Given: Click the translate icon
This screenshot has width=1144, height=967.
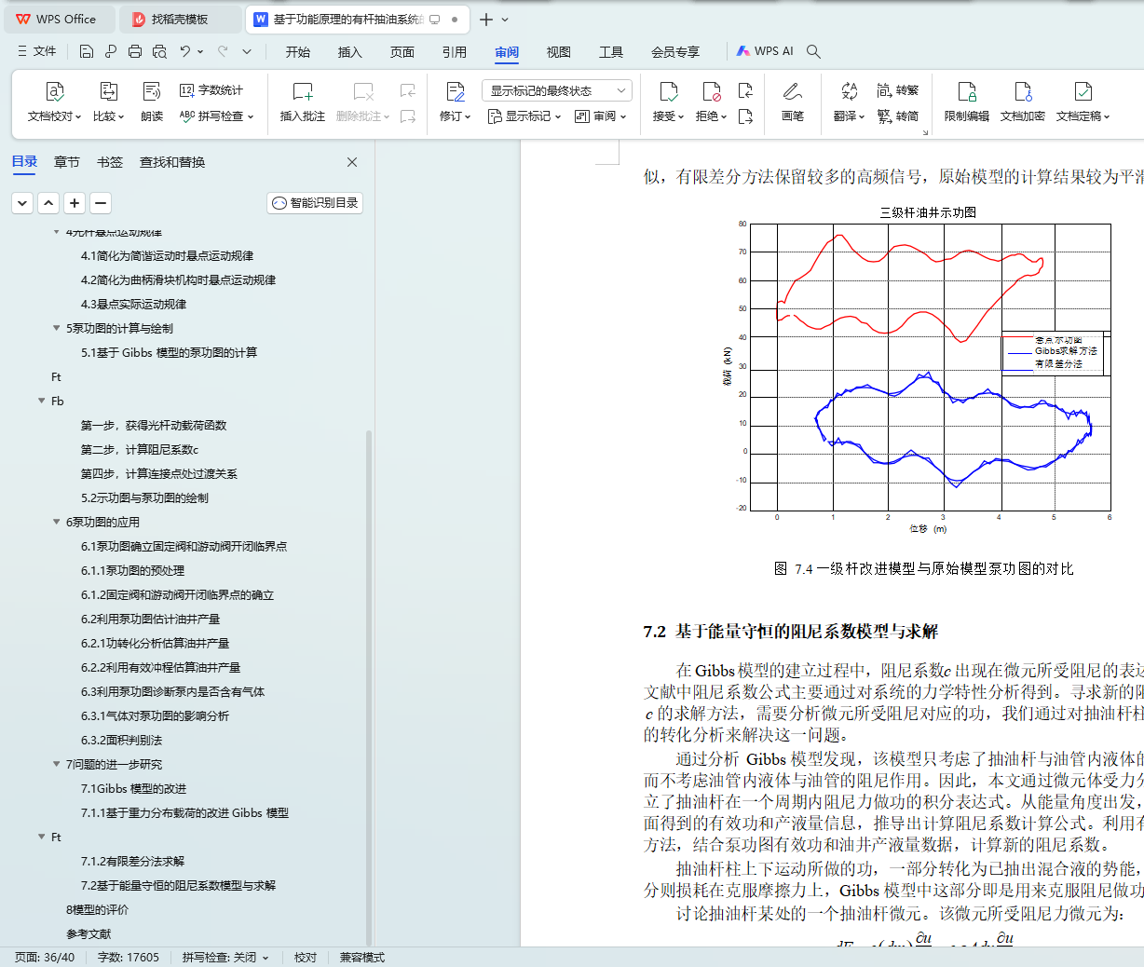Looking at the screenshot, I should (x=849, y=91).
